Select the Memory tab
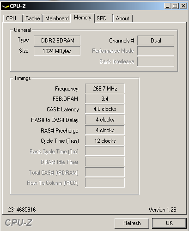189x231 pixels. click(x=83, y=18)
